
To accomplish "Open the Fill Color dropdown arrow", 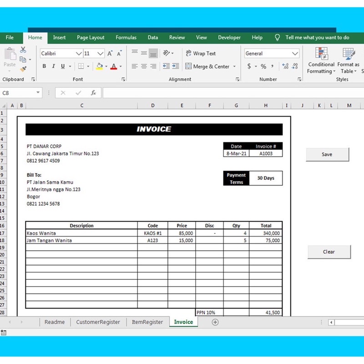I will click(x=106, y=66).
